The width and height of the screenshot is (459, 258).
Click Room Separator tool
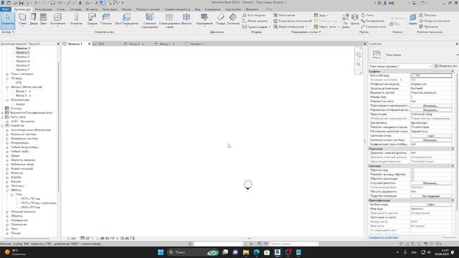click(293, 21)
